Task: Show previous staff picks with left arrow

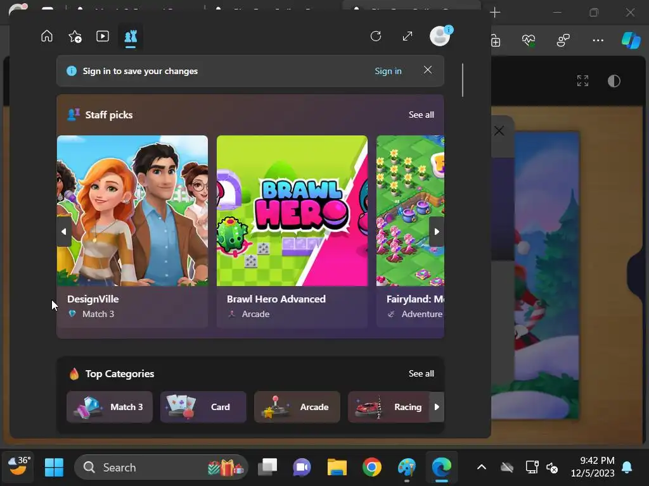Action: click(64, 232)
